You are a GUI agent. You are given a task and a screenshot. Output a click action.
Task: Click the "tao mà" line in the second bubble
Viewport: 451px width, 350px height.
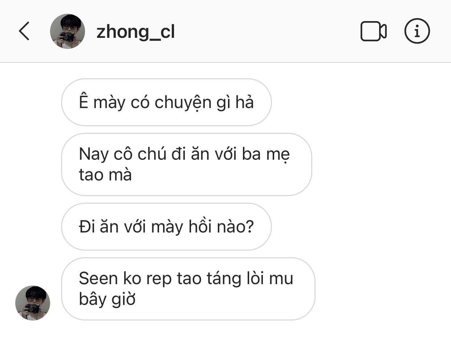pyautogui.click(x=105, y=175)
